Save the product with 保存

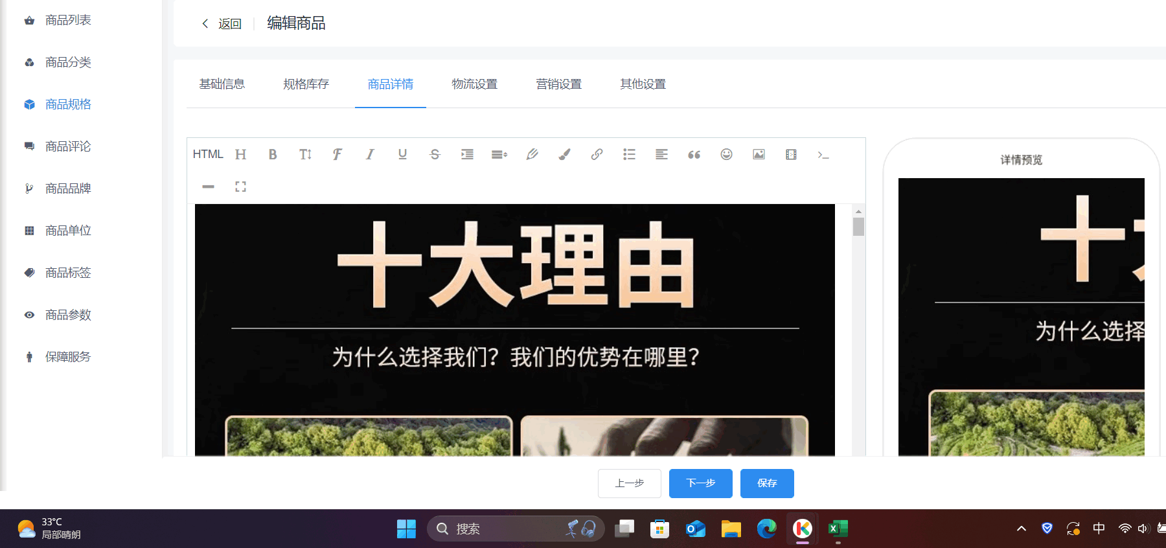coord(767,483)
